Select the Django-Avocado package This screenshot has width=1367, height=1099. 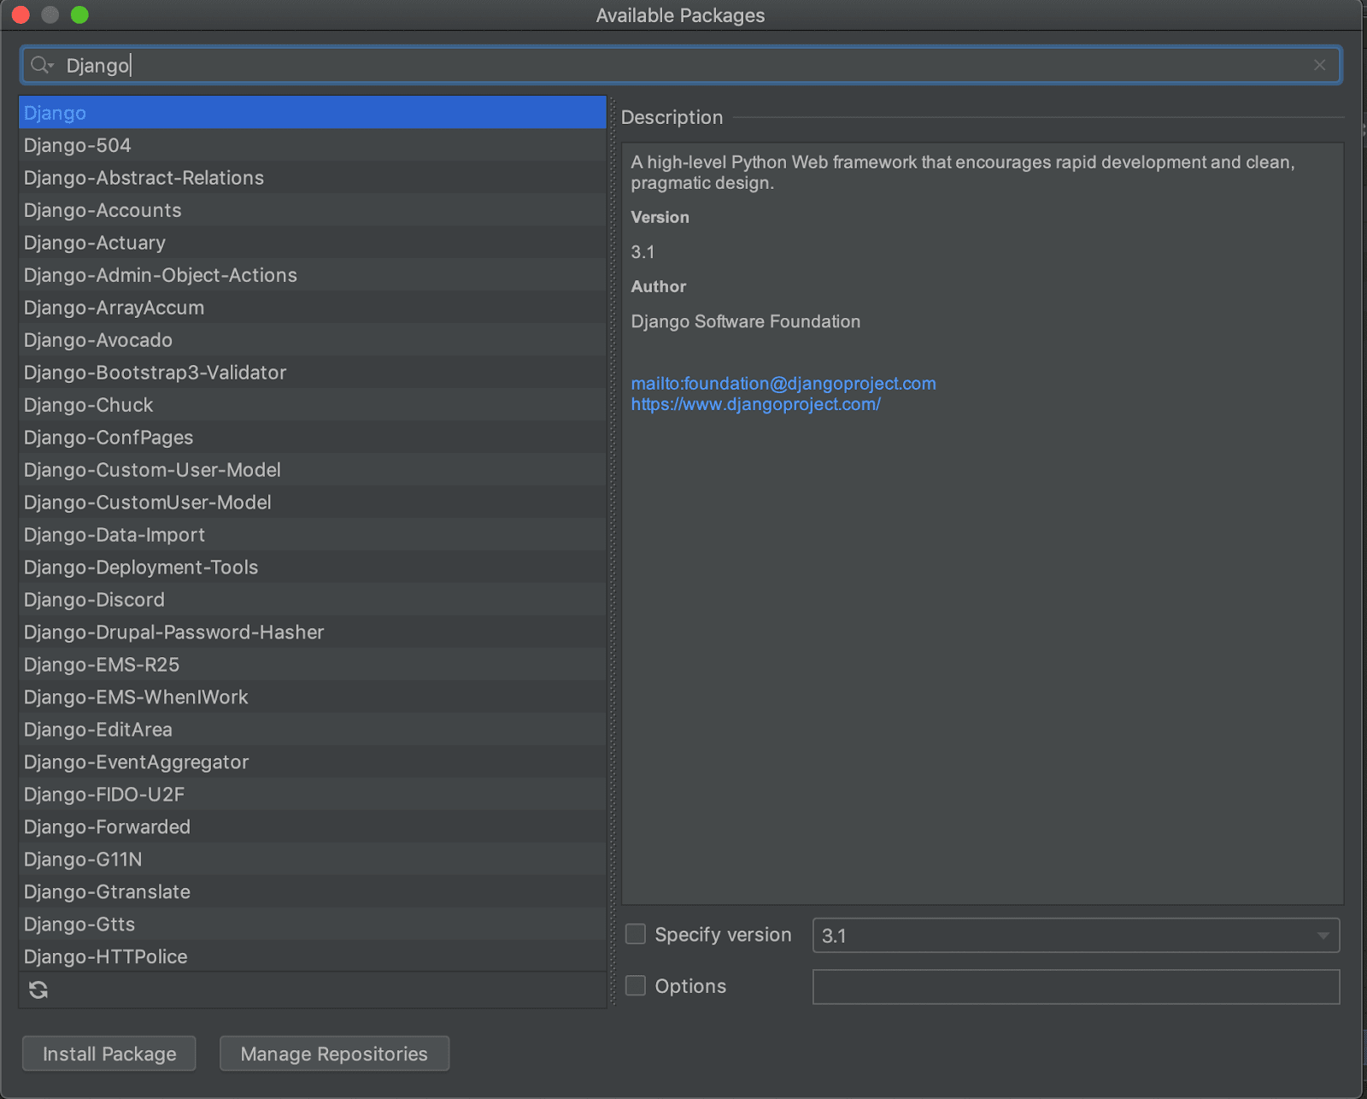[313, 340]
